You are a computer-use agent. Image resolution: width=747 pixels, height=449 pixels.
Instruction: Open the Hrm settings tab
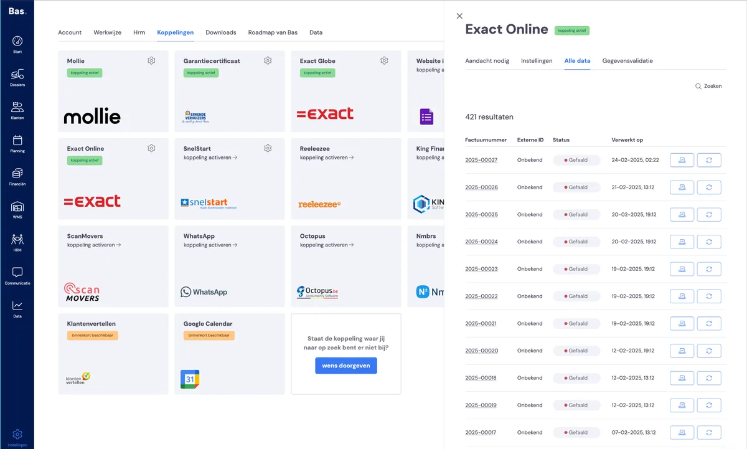139,32
